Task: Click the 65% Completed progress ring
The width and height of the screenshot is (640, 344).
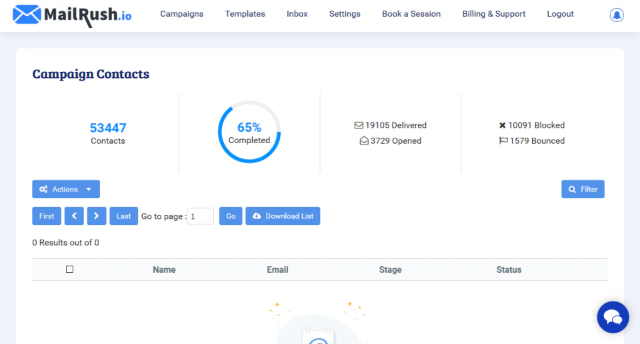Action: pos(249,132)
